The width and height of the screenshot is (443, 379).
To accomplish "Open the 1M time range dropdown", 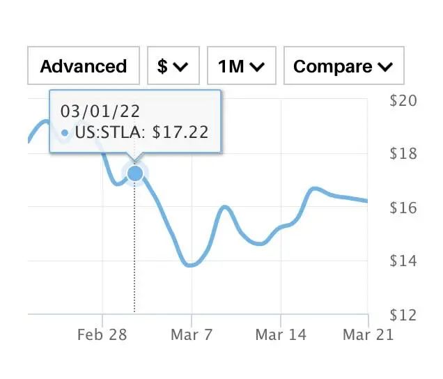I will 242,66.
